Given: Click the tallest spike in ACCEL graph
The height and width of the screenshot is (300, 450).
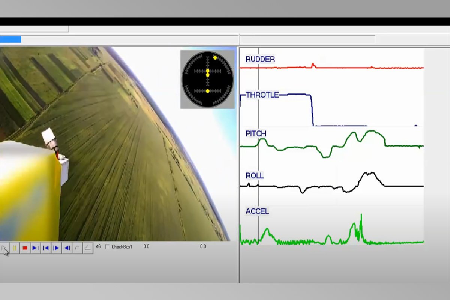Looking at the screenshot, I should click(361, 215).
